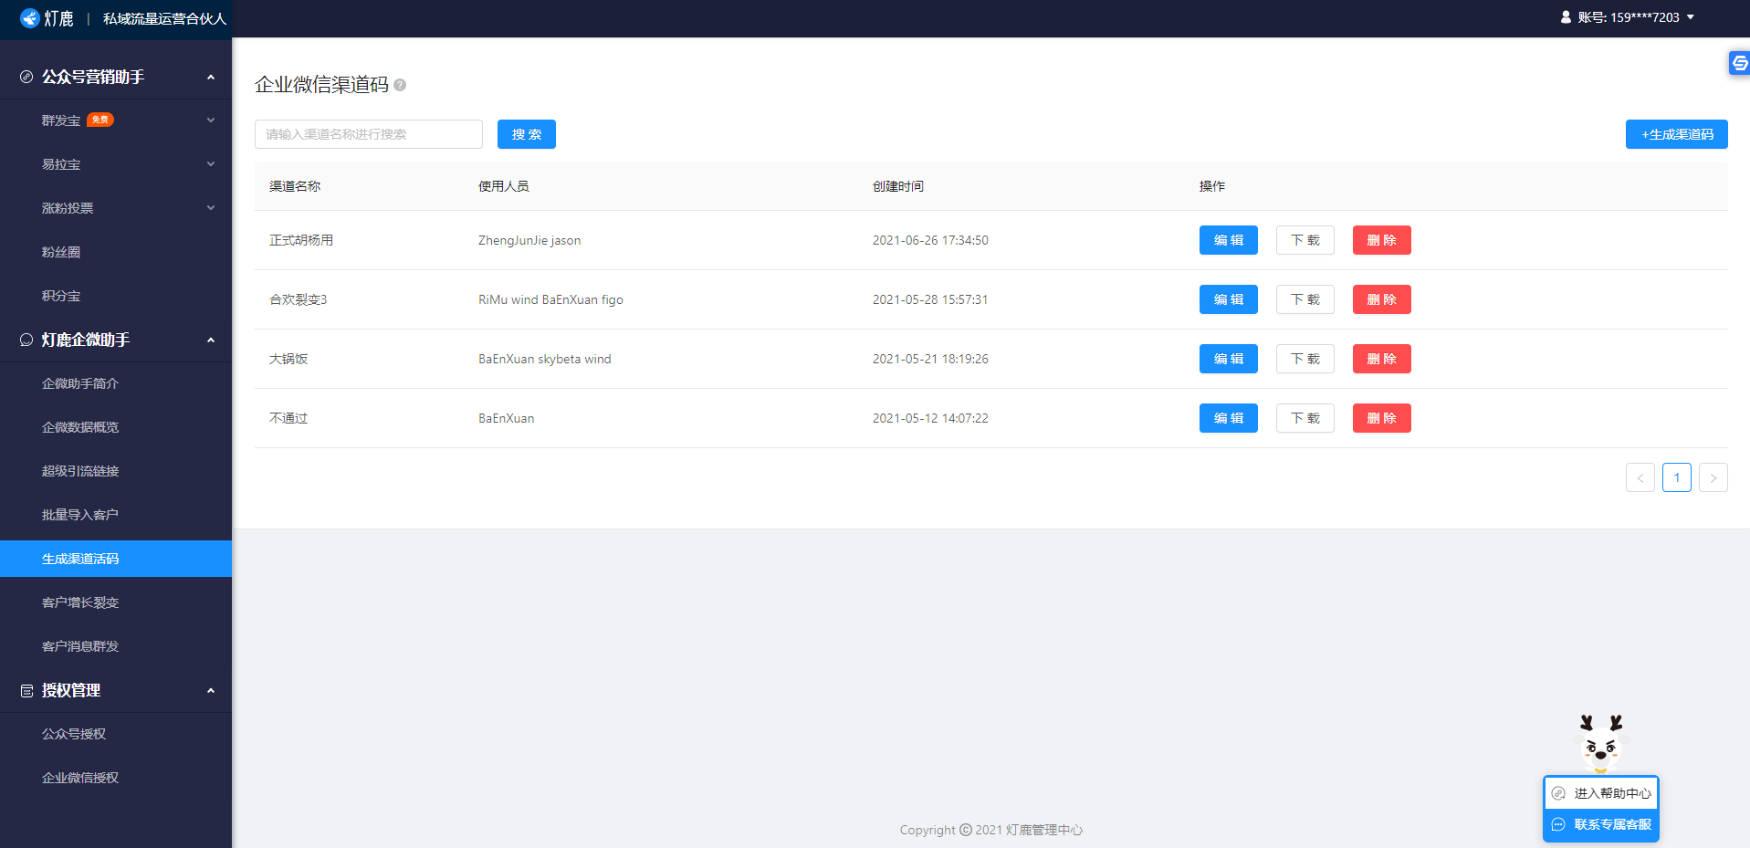Open 企微数据概览 menu item
The width and height of the screenshot is (1750, 848).
[x=116, y=427]
